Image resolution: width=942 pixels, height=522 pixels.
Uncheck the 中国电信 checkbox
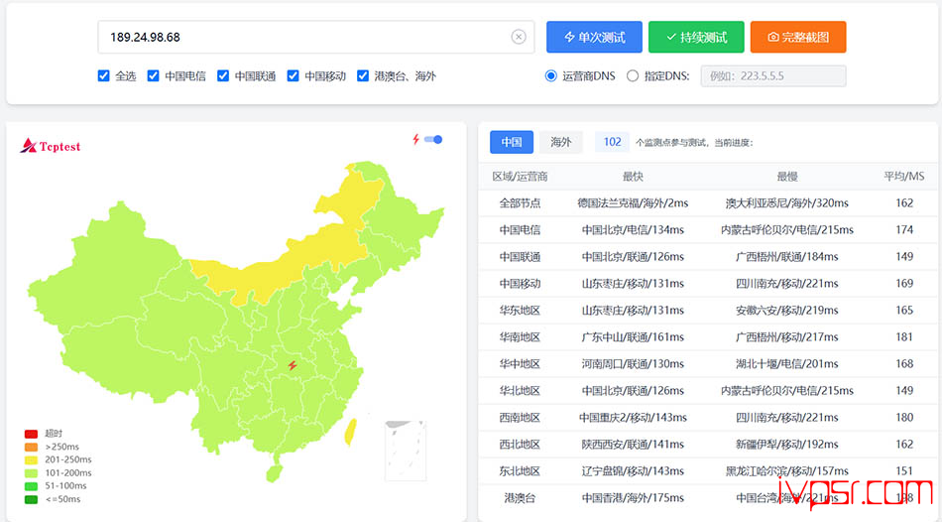click(x=153, y=75)
